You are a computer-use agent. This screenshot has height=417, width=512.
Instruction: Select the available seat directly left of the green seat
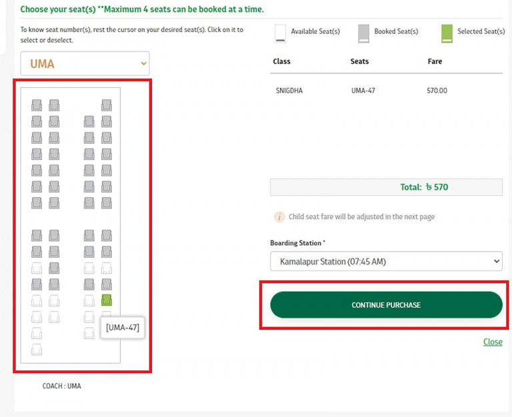[89, 300]
